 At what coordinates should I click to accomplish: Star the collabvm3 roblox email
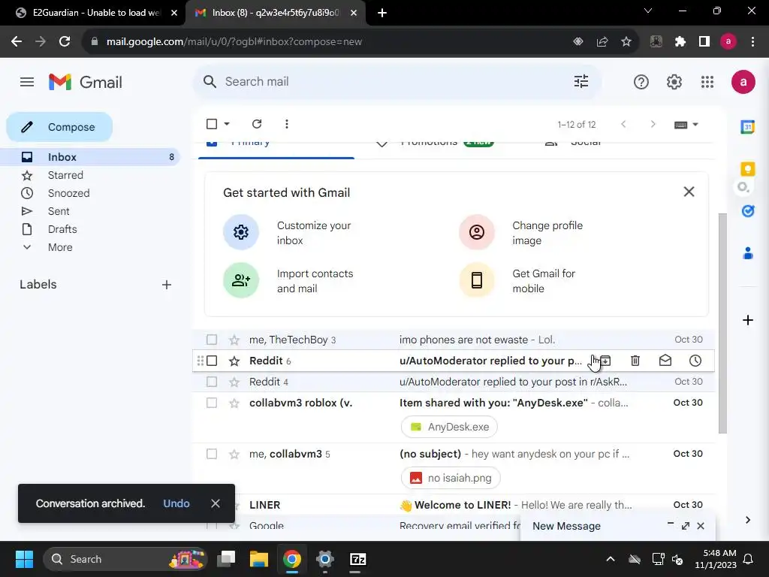tap(234, 403)
